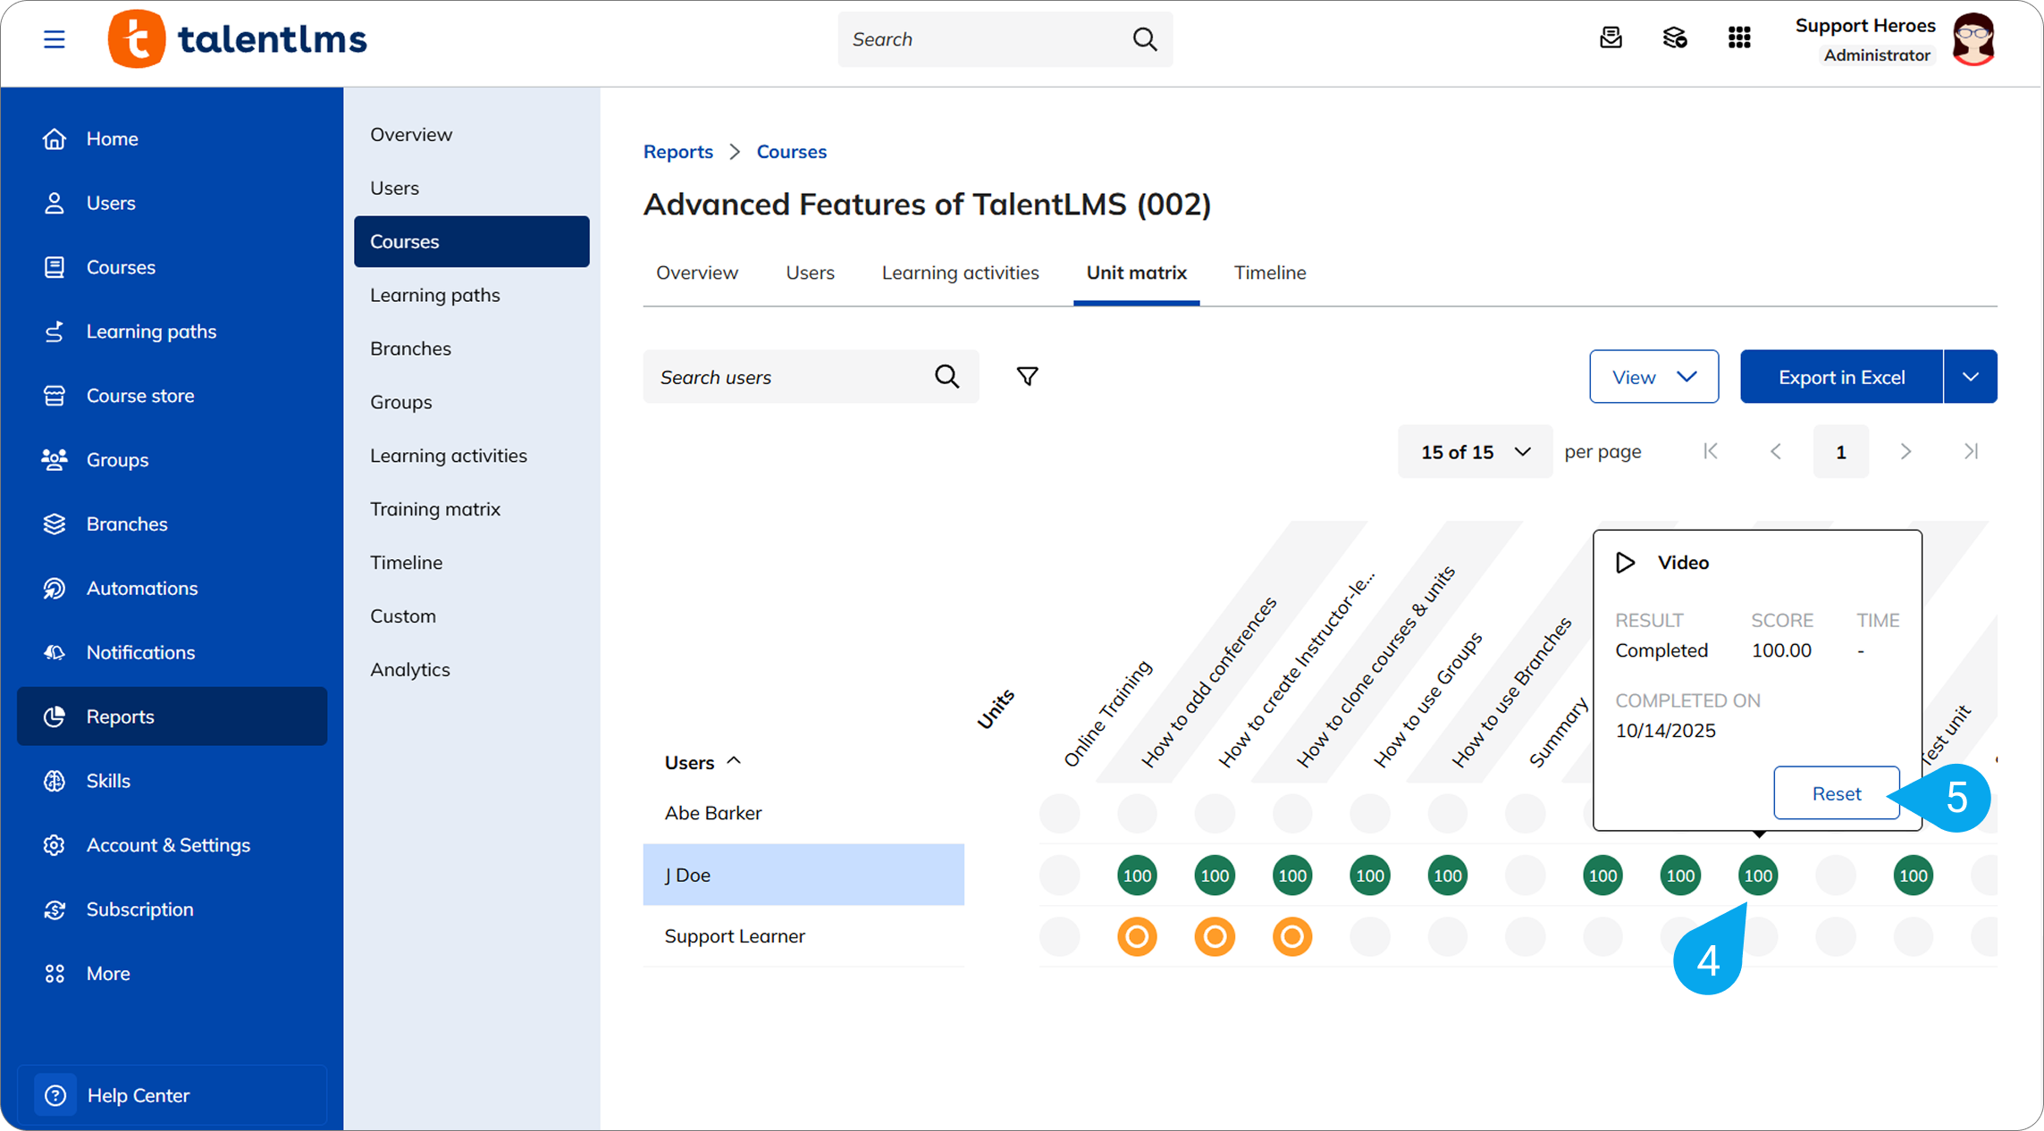Open the 15 of 15 per page dropdown

(x=1475, y=452)
